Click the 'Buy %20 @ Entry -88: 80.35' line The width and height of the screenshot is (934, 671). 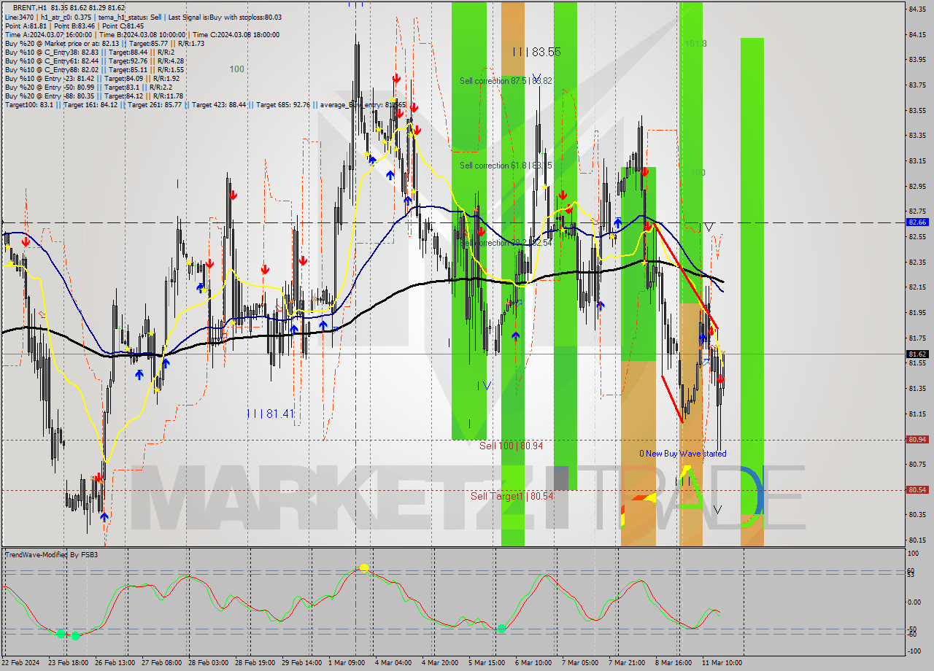pyautogui.click(x=94, y=96)
